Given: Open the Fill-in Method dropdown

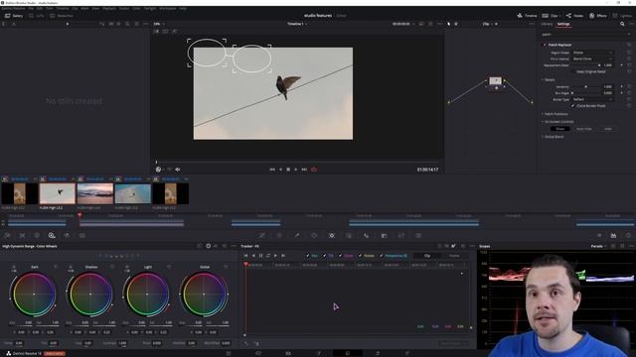Looking at the screenshot, I should [592, 59].
